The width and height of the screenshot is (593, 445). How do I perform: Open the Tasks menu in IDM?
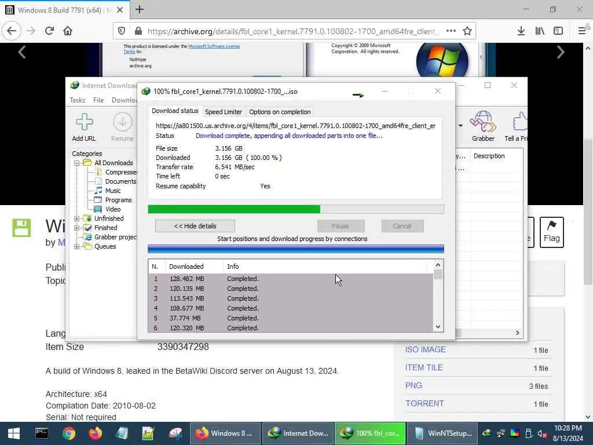[x=77, y=100]
